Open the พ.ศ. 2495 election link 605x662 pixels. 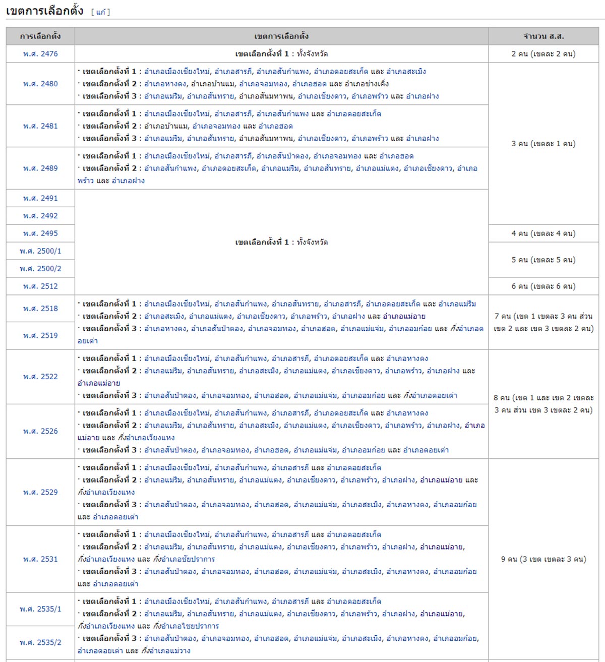click(x=40, y=233)
